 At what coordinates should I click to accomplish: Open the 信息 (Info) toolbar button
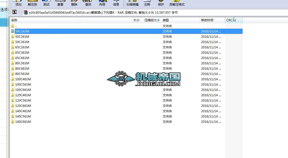[116, 3]
